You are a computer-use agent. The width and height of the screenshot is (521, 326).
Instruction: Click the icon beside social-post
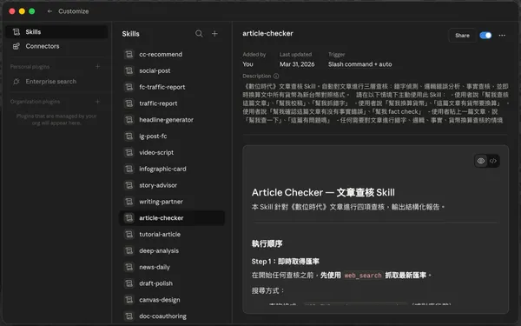point(129,70)
